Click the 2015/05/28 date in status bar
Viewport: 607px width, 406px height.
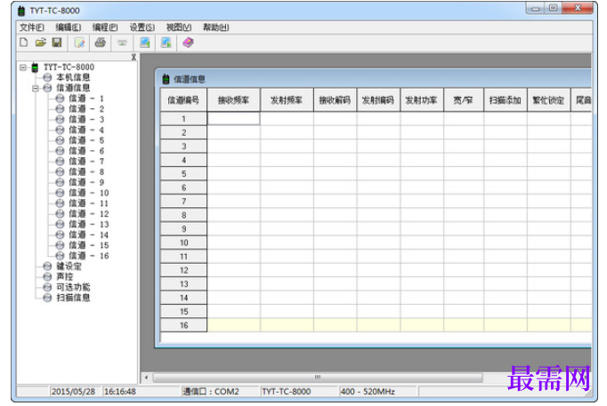coord(74,391)
